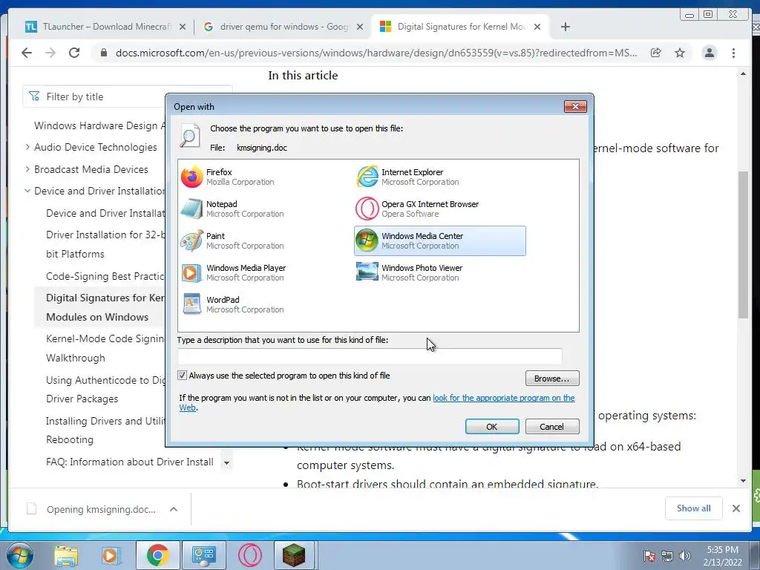Launch Windows Media Player from taskbar
760x570 pixels.
click(x=110, y=556)
